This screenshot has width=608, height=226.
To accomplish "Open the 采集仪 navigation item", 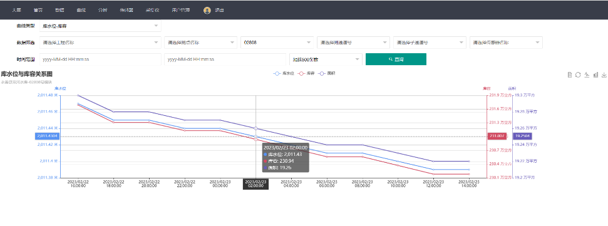I will click(x=152, y=11).
